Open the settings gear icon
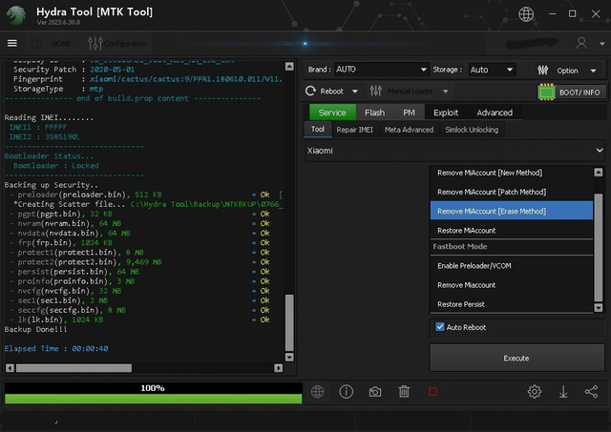This screenshot has width=611, height=432. pyautogui.click(x=535, y=392)
